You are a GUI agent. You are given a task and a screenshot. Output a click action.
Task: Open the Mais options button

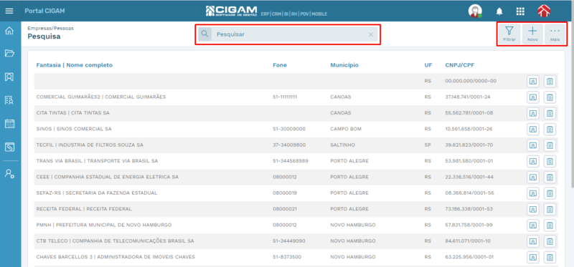tap(555, 34)
